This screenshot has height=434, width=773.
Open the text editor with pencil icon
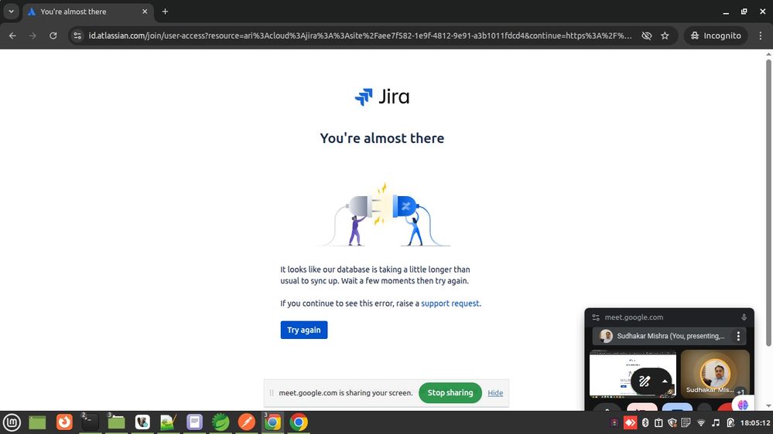tap(168, 422)
